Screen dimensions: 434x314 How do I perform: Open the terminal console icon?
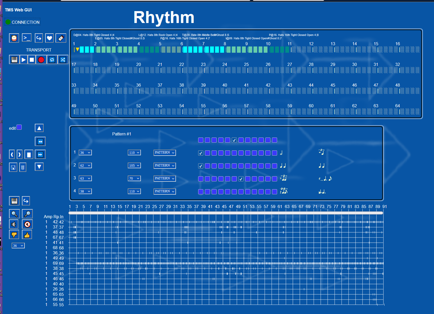pyautogui.click(x=27, y=38)
